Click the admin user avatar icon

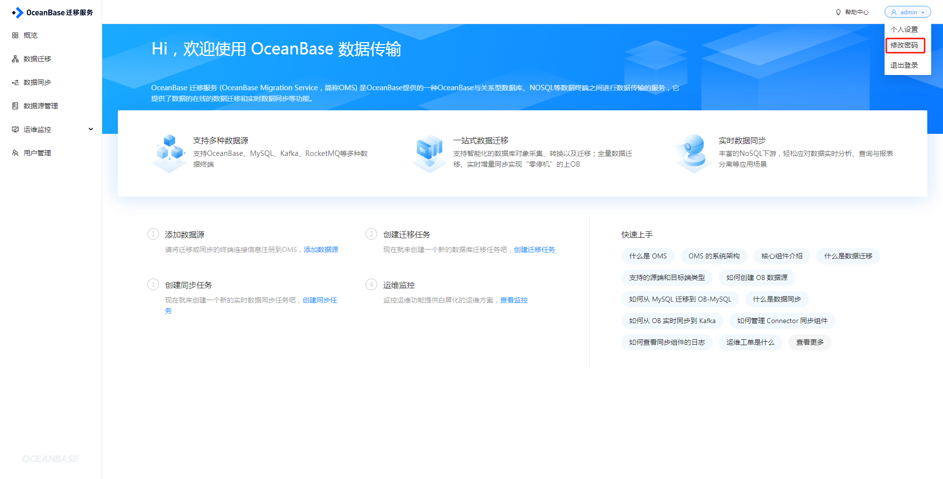click(894, 12)
